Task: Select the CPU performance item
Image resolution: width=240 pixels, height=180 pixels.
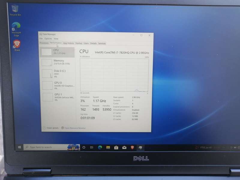Action: [57, 52]
